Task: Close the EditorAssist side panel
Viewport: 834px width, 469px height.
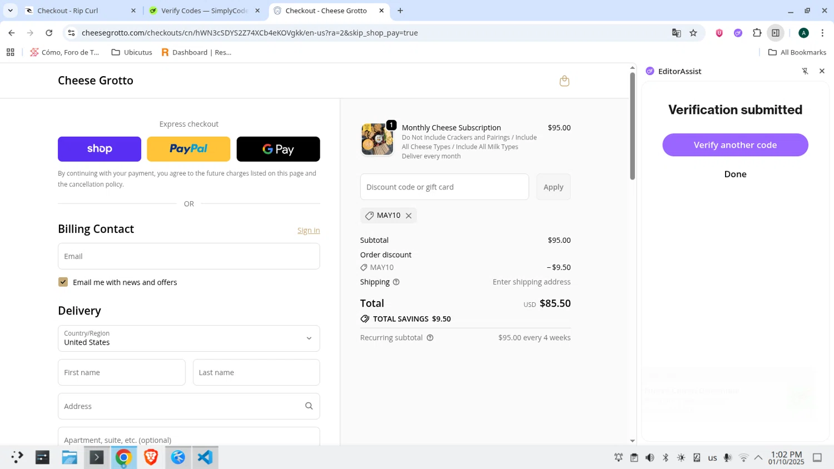Action: coord(822,71)
